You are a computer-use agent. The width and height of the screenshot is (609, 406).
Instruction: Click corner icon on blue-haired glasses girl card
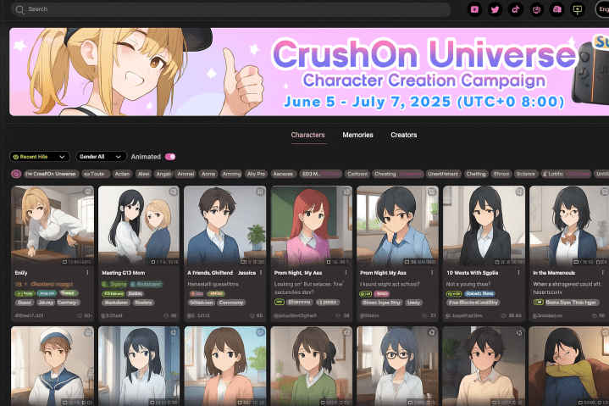pyautogui.click(x=432, y=332)
